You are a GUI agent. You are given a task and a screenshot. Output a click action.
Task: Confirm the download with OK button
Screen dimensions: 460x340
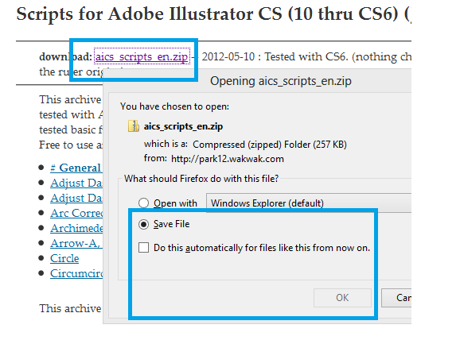coord(342,298)
